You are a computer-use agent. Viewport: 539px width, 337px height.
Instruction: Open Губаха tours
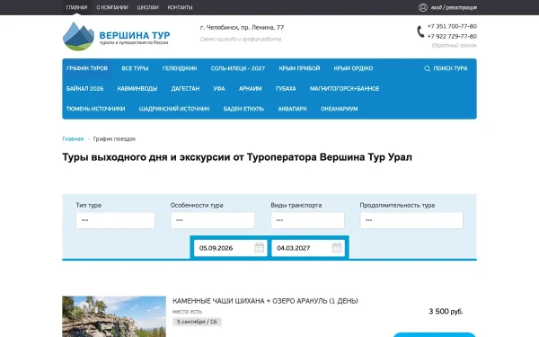[286, 89]
